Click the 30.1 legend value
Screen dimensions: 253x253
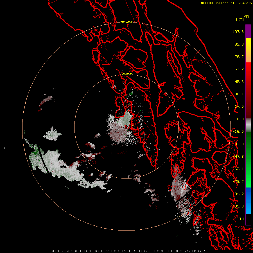pyautogui.click(x=239, y=94)
